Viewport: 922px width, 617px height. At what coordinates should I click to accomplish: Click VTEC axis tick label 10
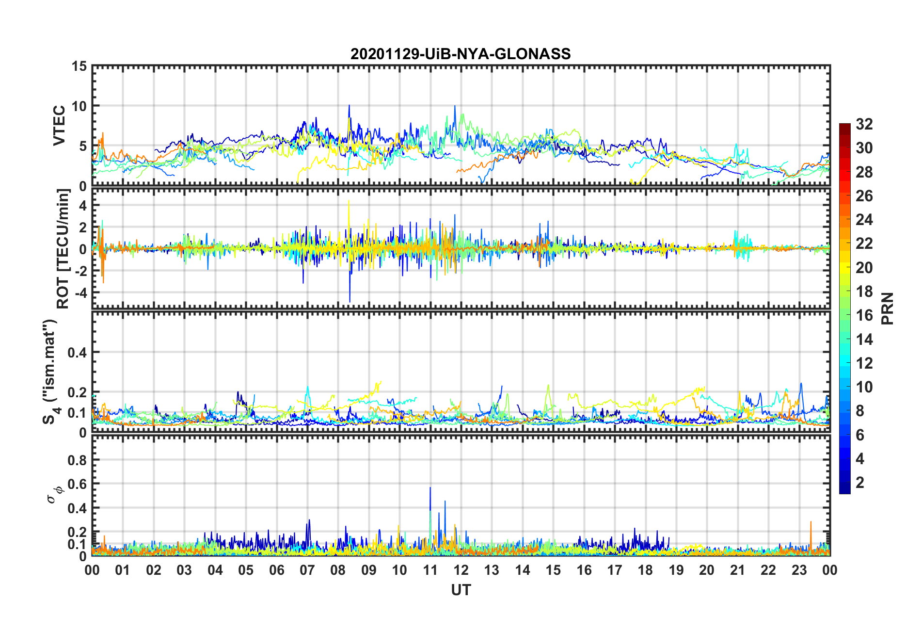click(x=79, y=106)
